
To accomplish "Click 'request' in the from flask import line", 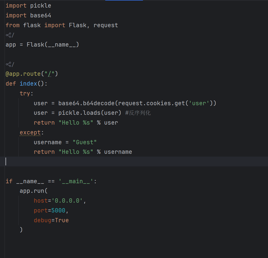I will point(106,25).
